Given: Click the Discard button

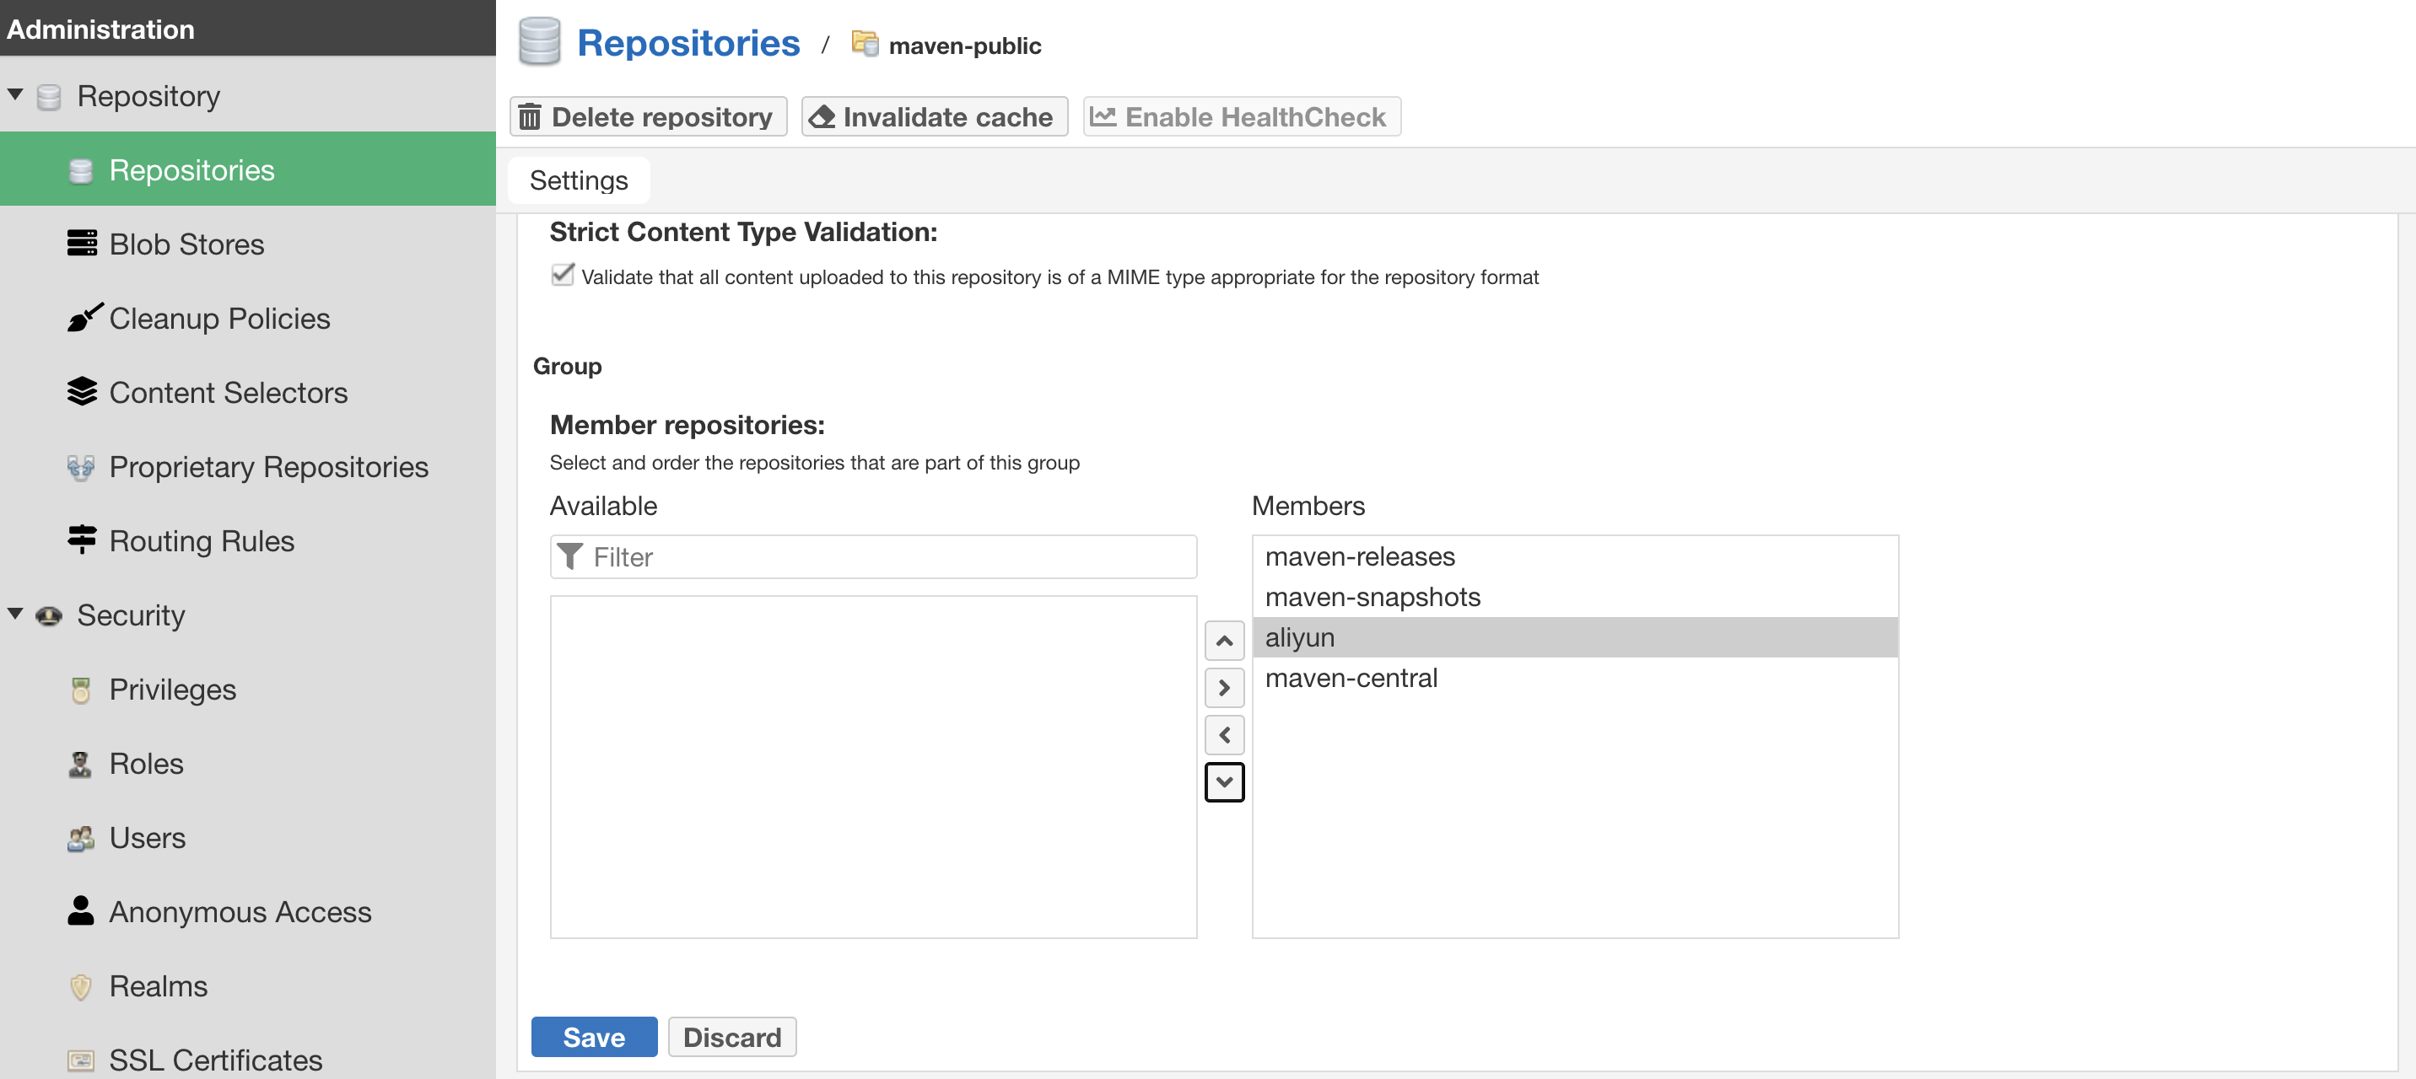Looking at the screenshot, I should point(731,1037).
